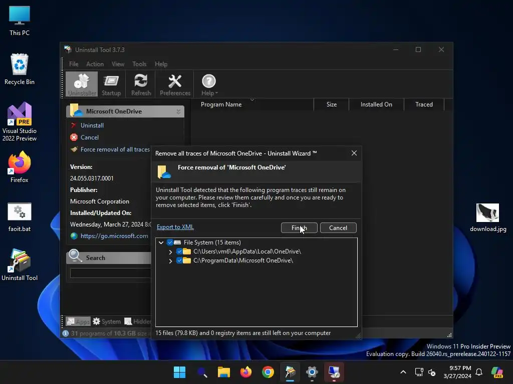Open the File menu
The image size is (513, 384).
point(74,64)
